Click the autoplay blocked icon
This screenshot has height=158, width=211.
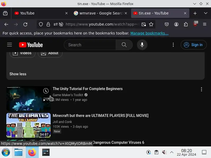pyautogui.click(x=61, y=24)
